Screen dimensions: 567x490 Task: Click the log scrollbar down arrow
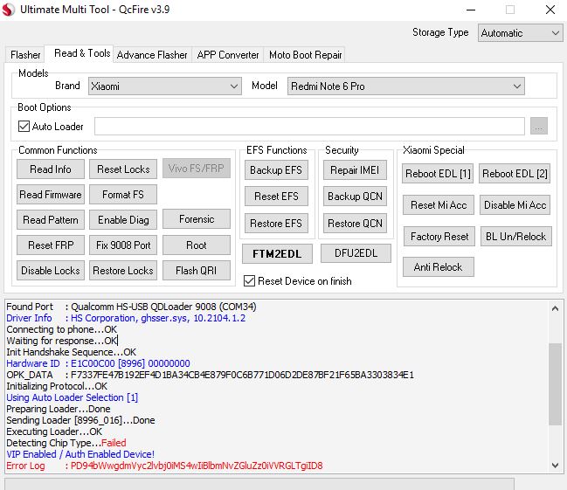555,465
